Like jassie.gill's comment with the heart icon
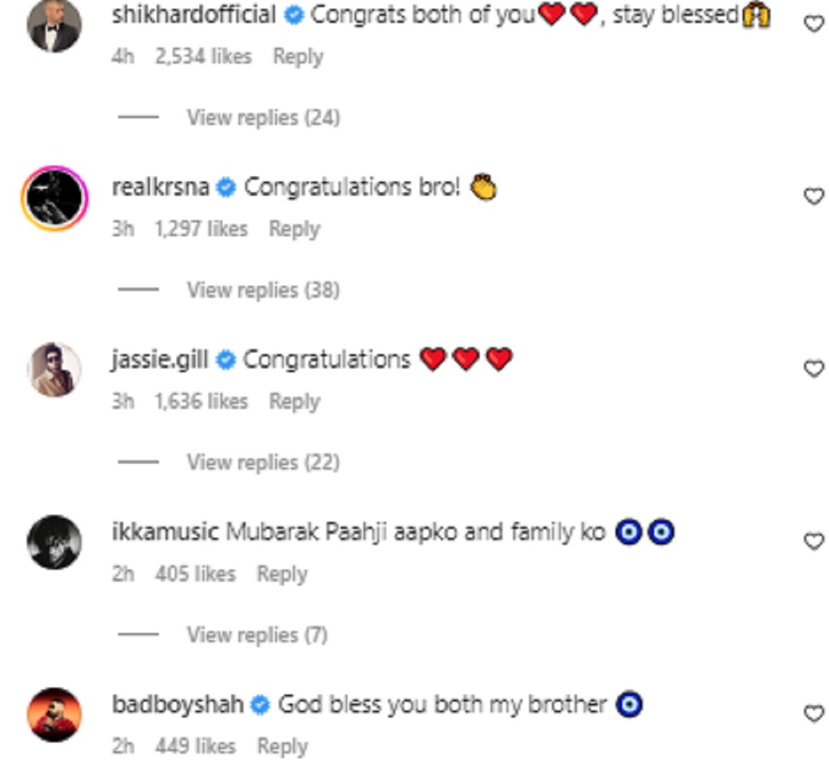Viewport: 829px width, 774px height. (x=814, y=369)
